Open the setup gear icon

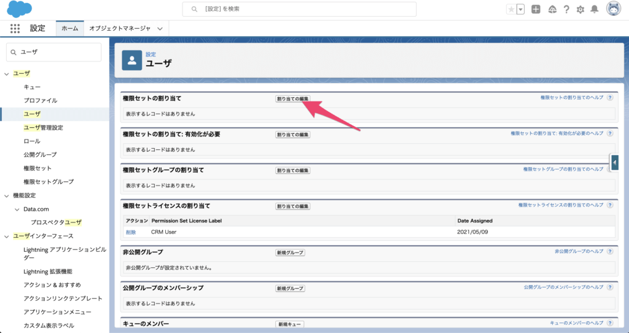pyautogui.click(x=580, y=9)
